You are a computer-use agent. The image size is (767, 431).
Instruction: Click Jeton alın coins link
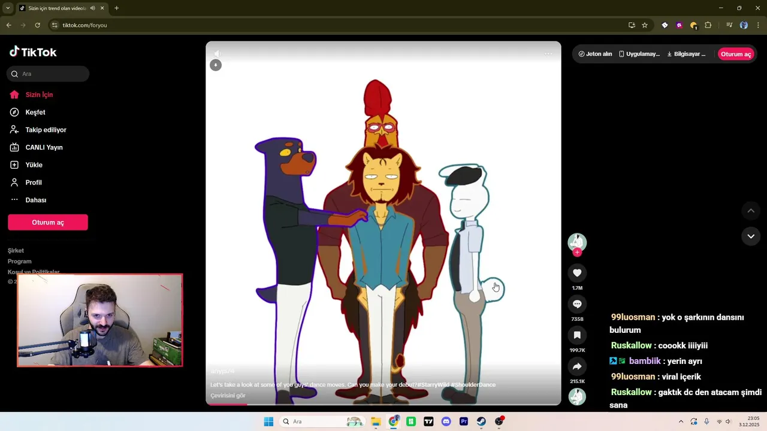point(595,54)
